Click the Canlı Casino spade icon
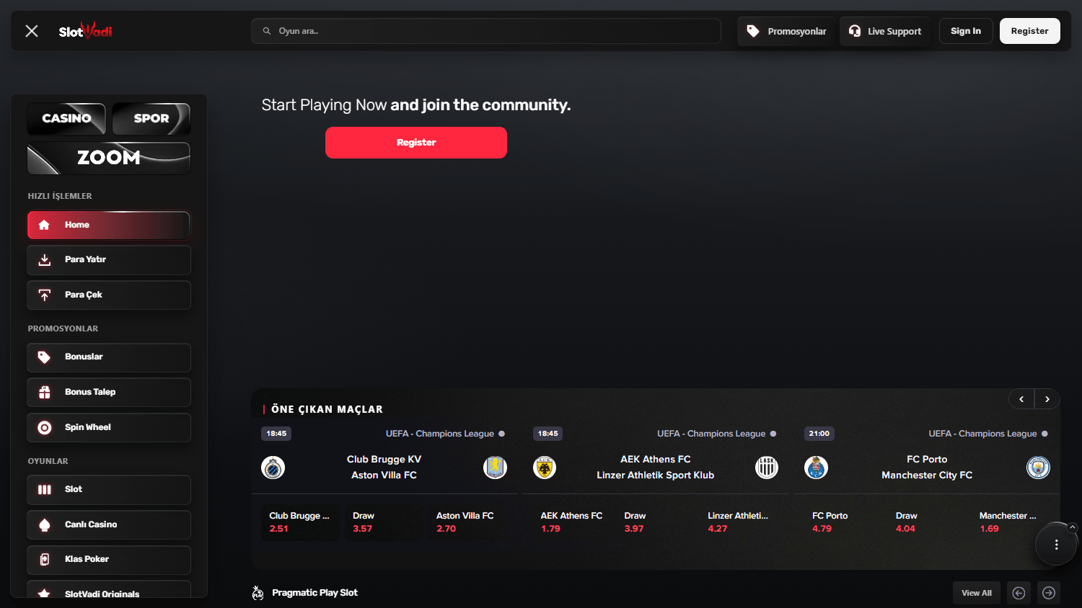 pos(45,525)
